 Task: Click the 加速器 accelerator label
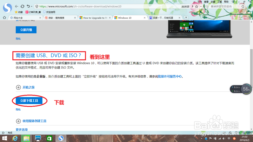185,7
